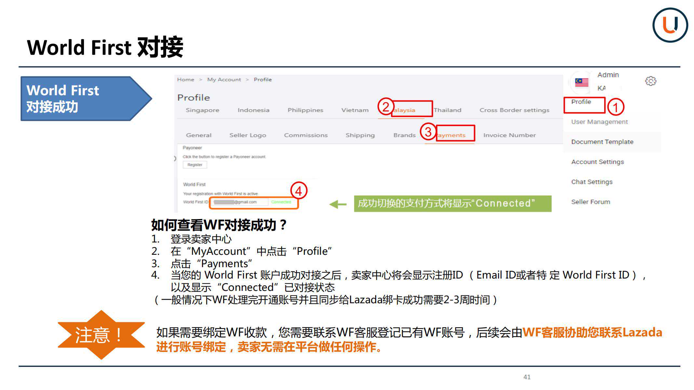Screen dimensions: 694x390
Task: Click the My Account breadcrumb link
Action: pos(224,80)
